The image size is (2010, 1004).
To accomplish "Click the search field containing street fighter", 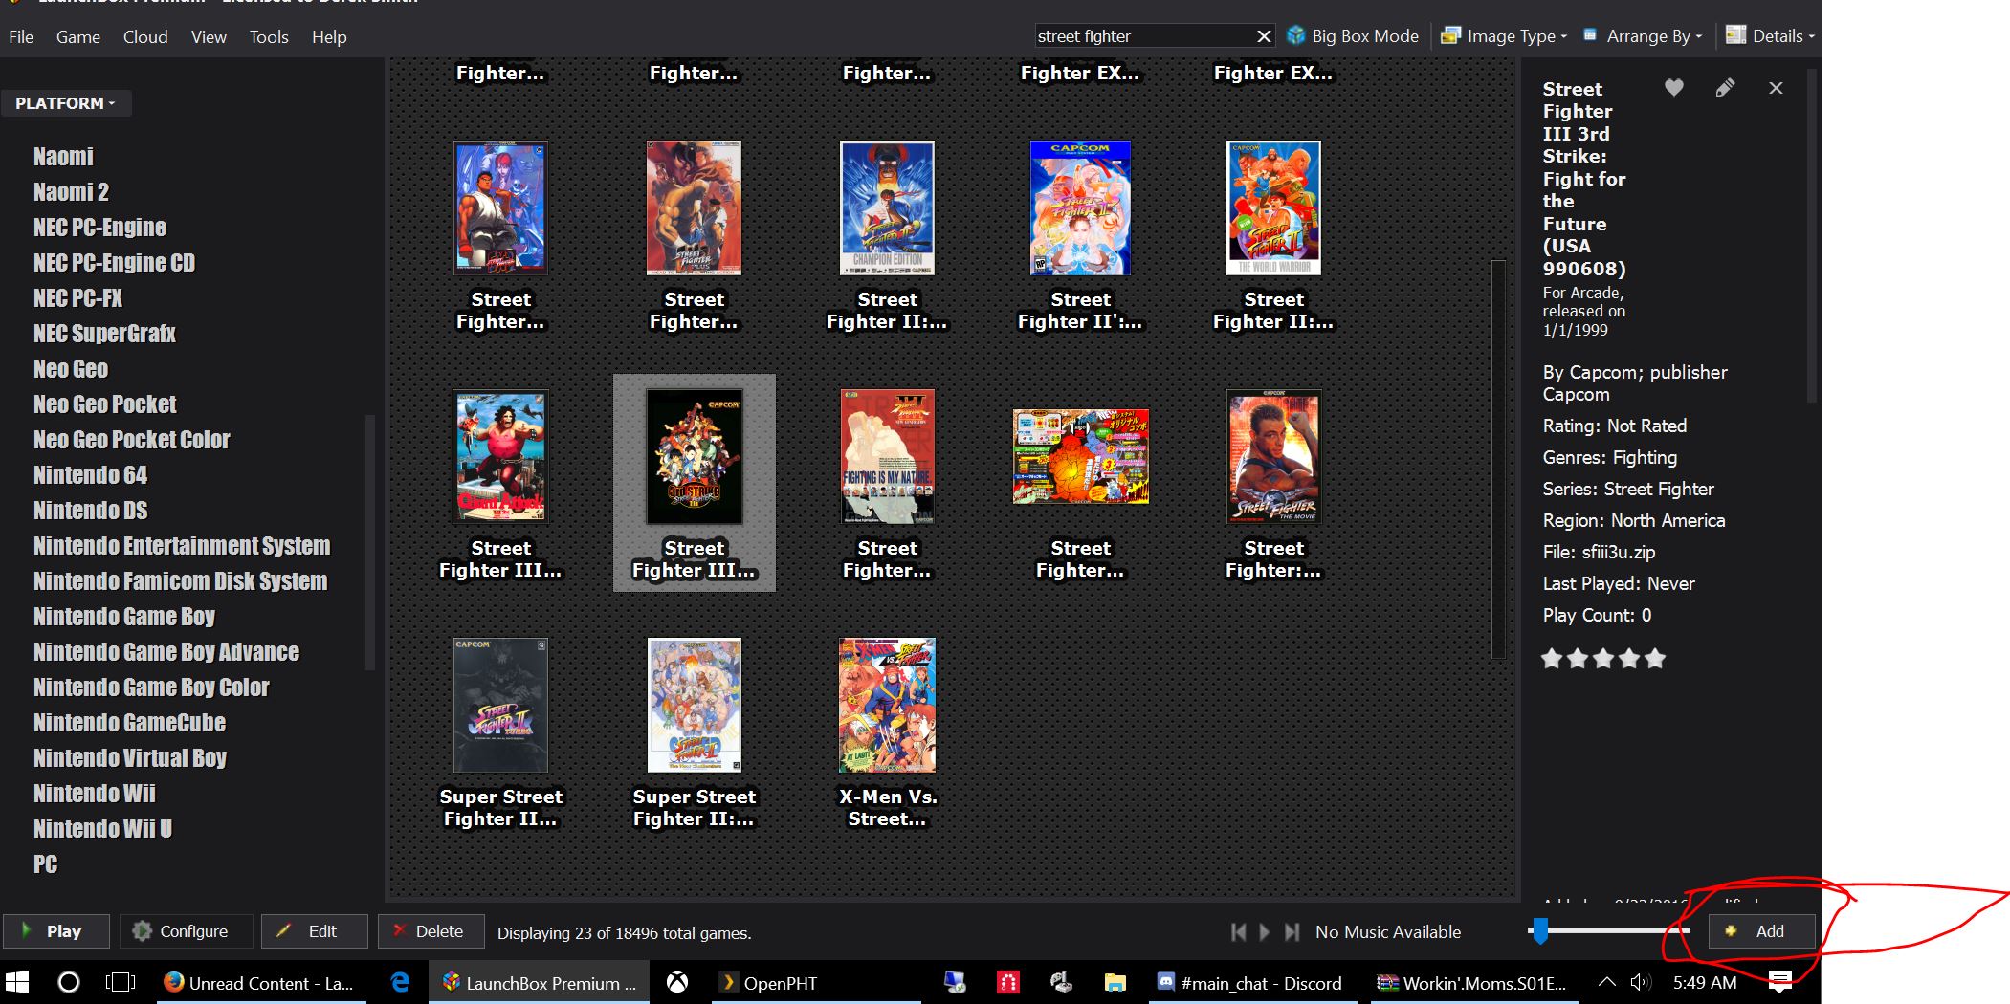I will pos(1144,36).
